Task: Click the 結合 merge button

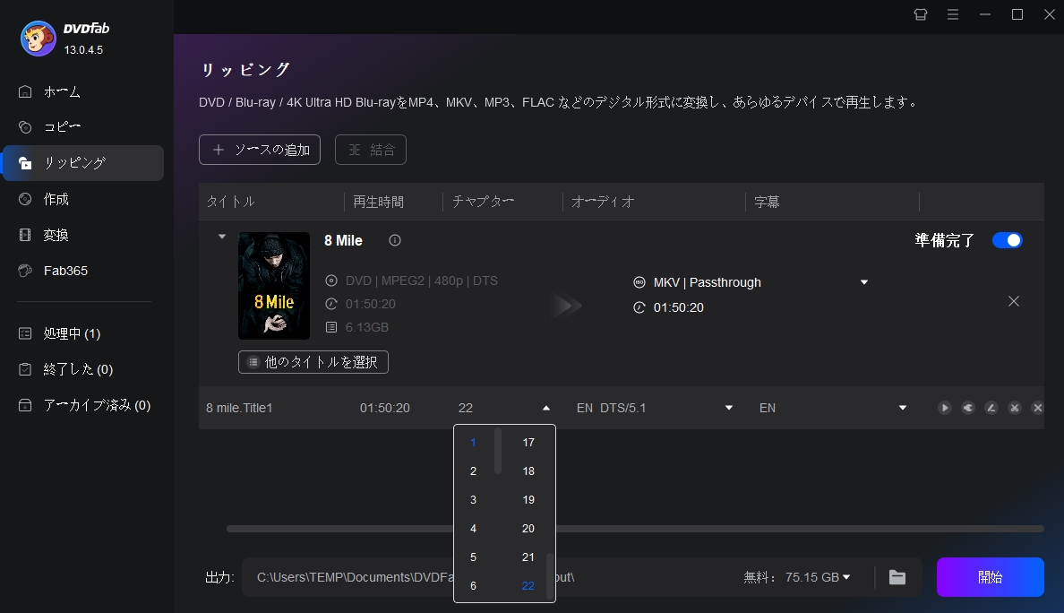Action: point(371,150)
